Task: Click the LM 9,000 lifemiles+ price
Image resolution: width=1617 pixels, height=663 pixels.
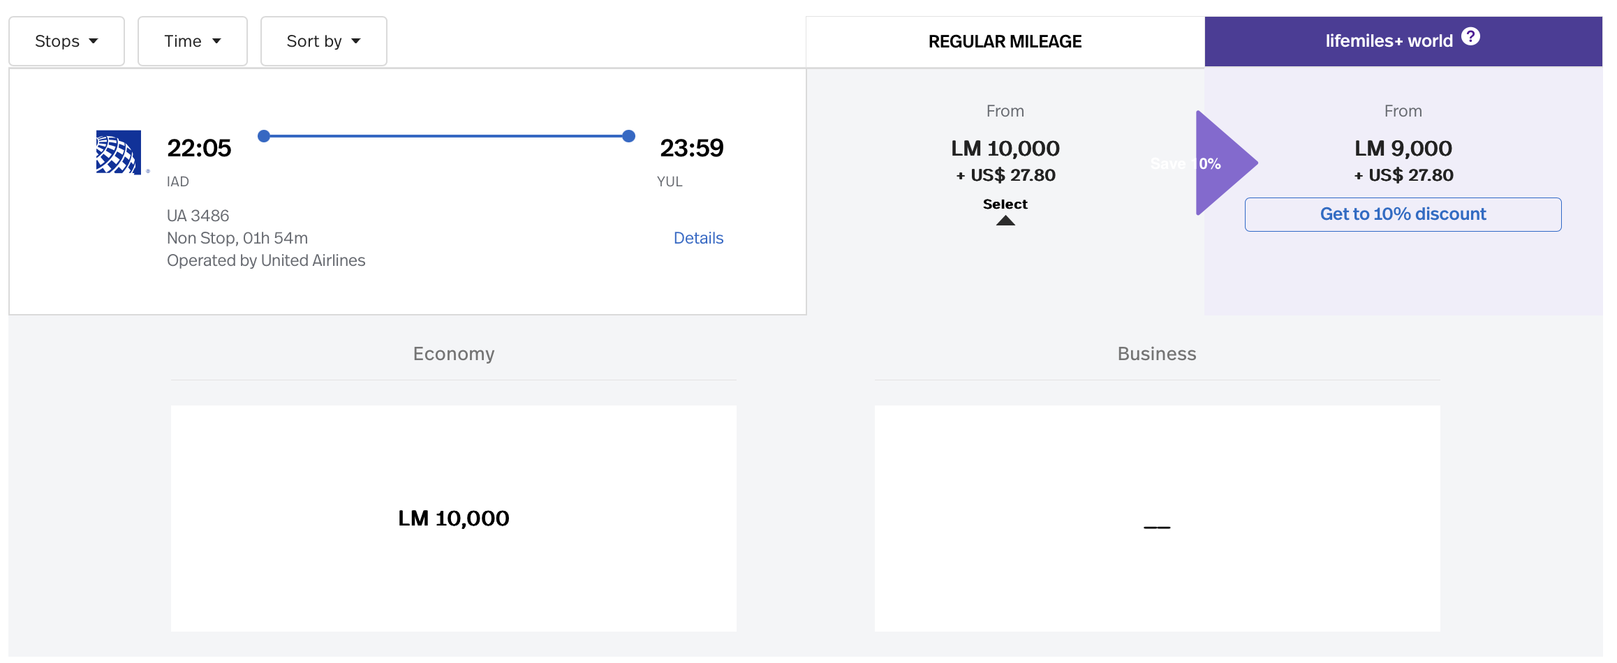Action: (x=1403, y=148)
